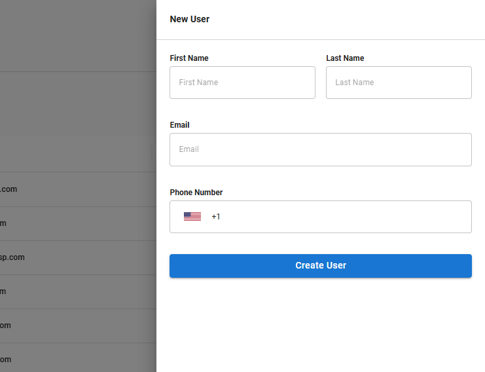Click the New User panel heading

[x=190, y=19]
